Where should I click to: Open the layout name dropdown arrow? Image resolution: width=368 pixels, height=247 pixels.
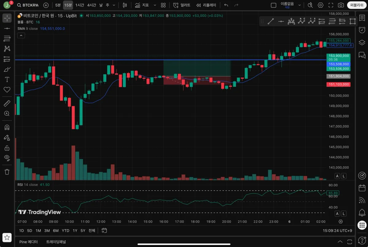coord(300,5)
